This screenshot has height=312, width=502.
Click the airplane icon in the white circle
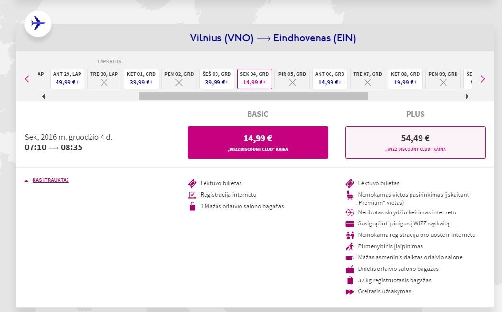[x=38, y=23]
